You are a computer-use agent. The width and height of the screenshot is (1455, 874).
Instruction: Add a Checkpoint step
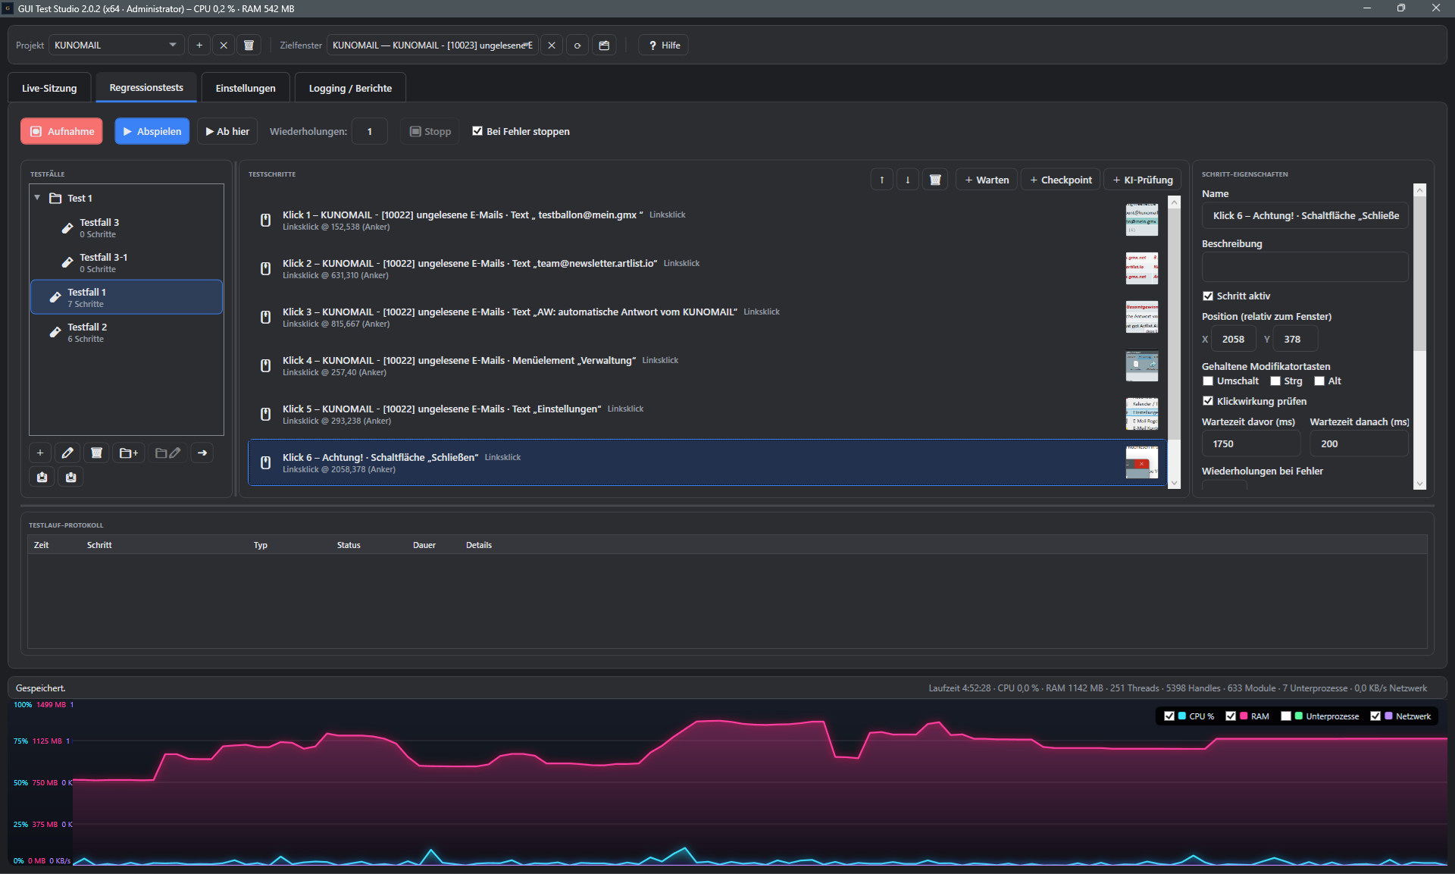[1061, 180]
